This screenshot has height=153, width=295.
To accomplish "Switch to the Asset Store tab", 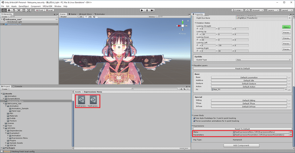I will 85,14.
